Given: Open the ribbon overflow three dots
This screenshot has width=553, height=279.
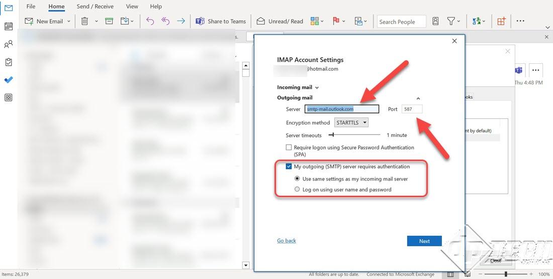Looking at the screenshot, I should 520,21.
